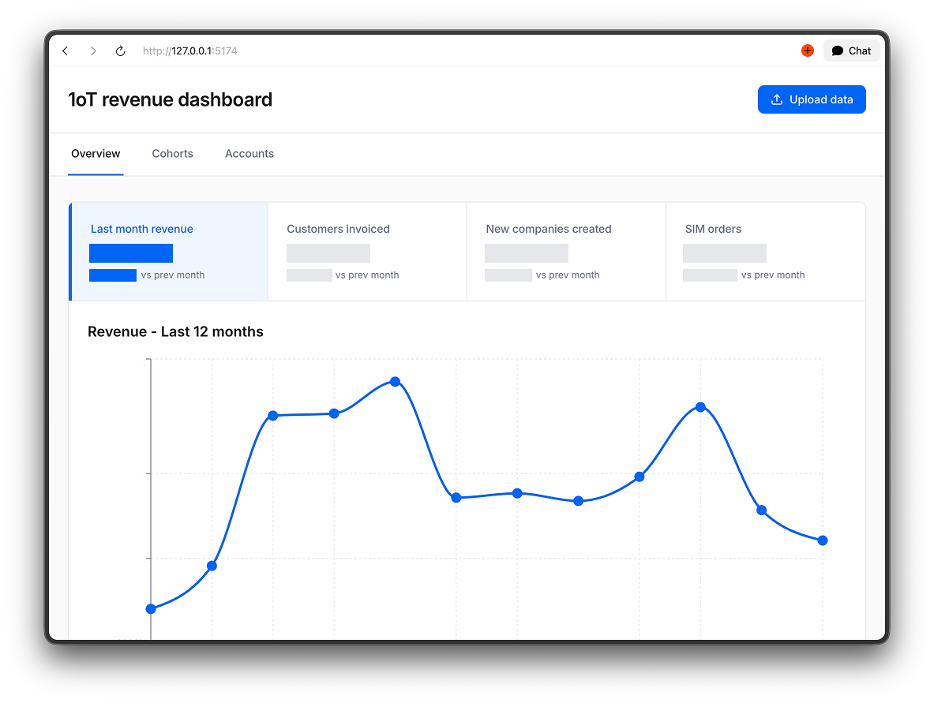Viewport: 934px width, 703px height.
Task: Click the blue progress bar under Last month revenue
Action: click(130, 252)
